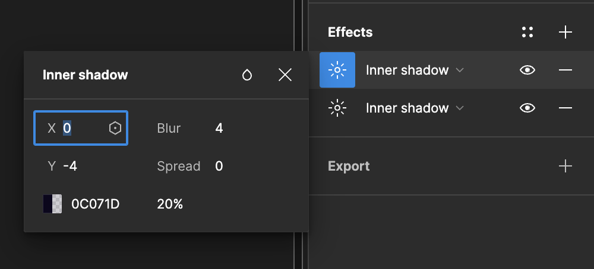Add an export setting with plus
The width and height of the screenshot is (594, 269).
(565, 166)
